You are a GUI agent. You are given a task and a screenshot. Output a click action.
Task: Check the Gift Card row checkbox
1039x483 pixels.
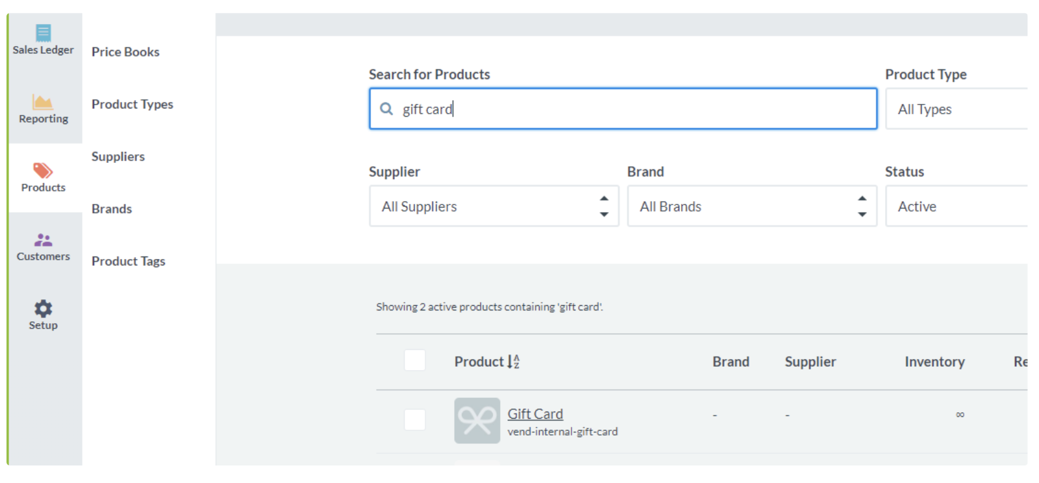click(414, 419)
